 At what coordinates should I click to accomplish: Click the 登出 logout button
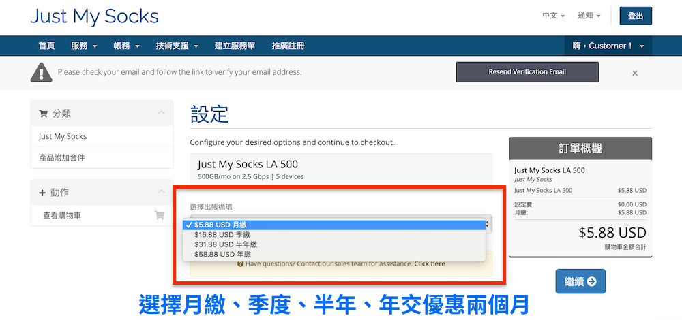(635, 16)
